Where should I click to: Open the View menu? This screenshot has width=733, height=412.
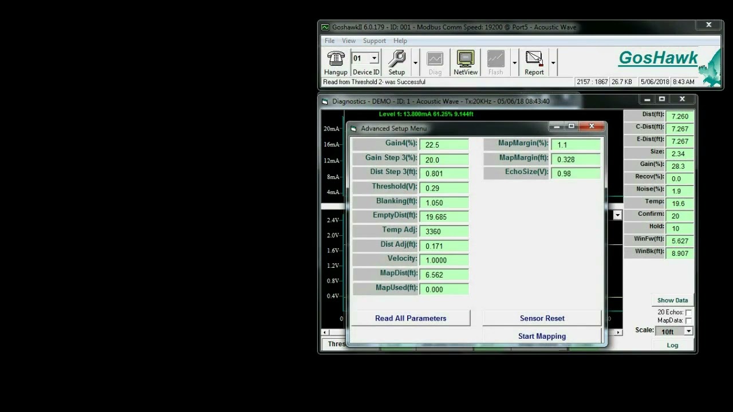pyautogui.click(x=349, y=41)
